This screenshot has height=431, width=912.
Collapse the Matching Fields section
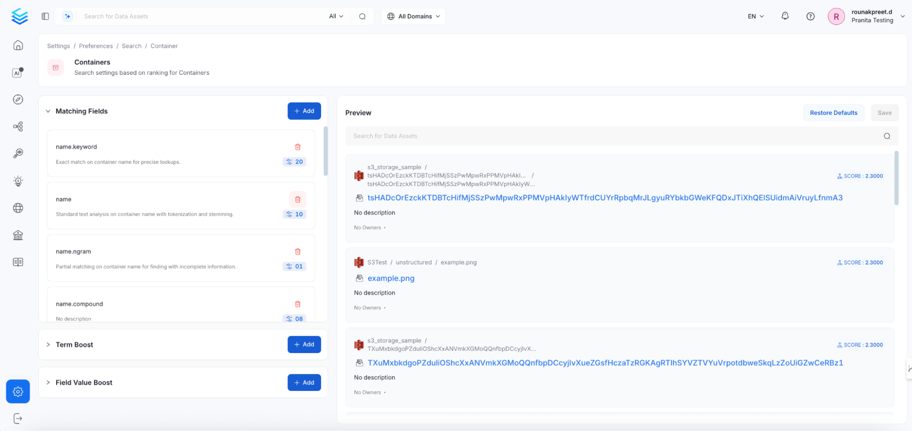[47, 111]
